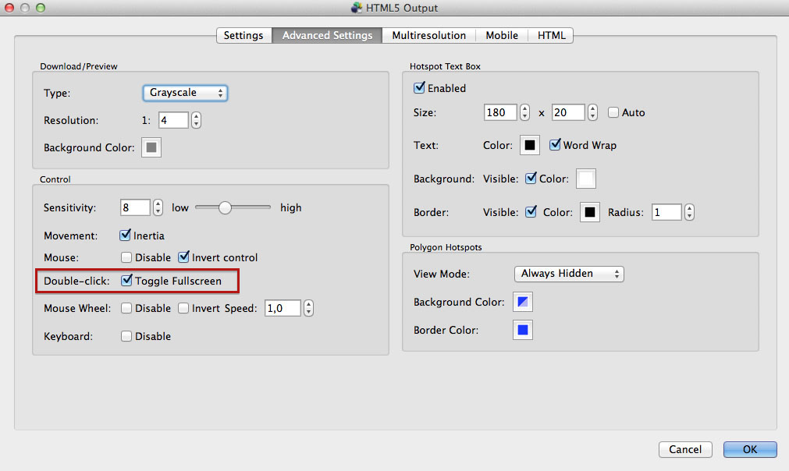Click the Cancel button
789x471 pixels.
click(x=685, y=449)
